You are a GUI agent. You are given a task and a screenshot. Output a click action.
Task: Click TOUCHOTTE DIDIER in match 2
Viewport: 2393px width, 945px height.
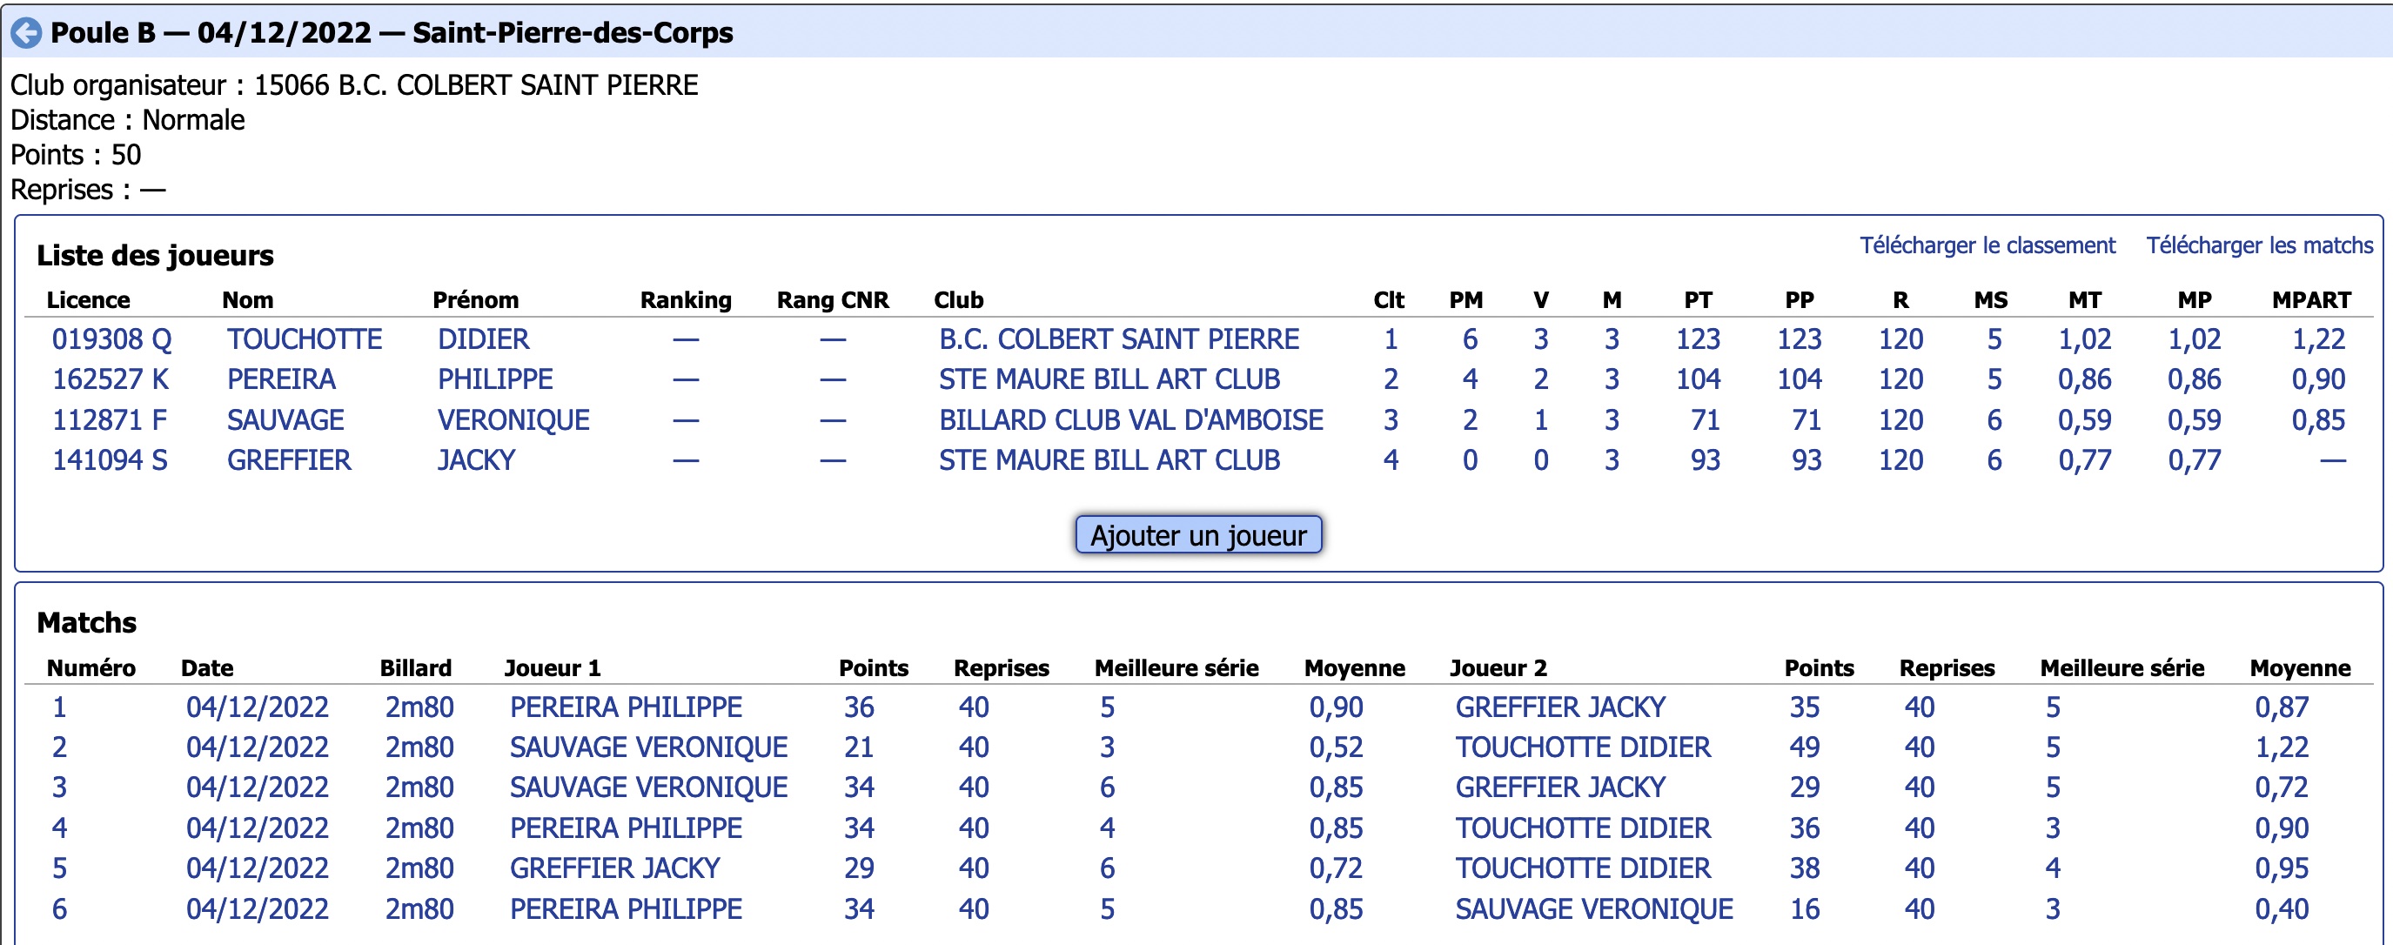[x=1583, y=747]
